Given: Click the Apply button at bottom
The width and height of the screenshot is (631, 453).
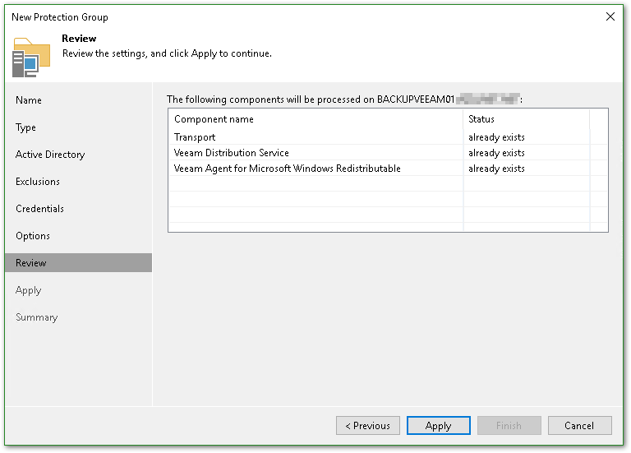Looking at the screenshot, I should (x=438, y=426).
